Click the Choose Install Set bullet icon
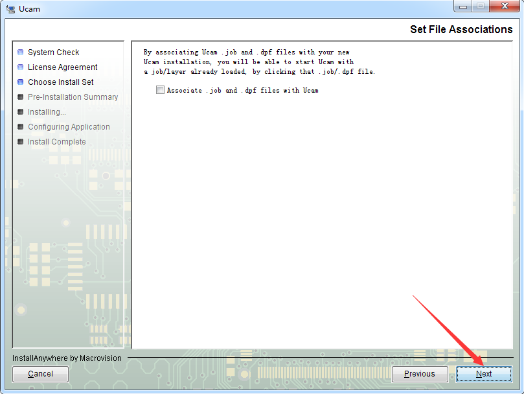This screenshot has height=394, width=524. pos(20,82)
